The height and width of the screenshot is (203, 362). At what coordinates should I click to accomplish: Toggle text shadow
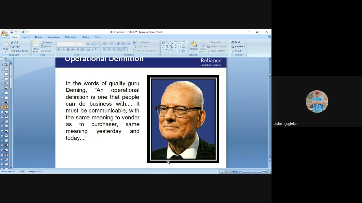pyautogui.click(x=78, y=50)
